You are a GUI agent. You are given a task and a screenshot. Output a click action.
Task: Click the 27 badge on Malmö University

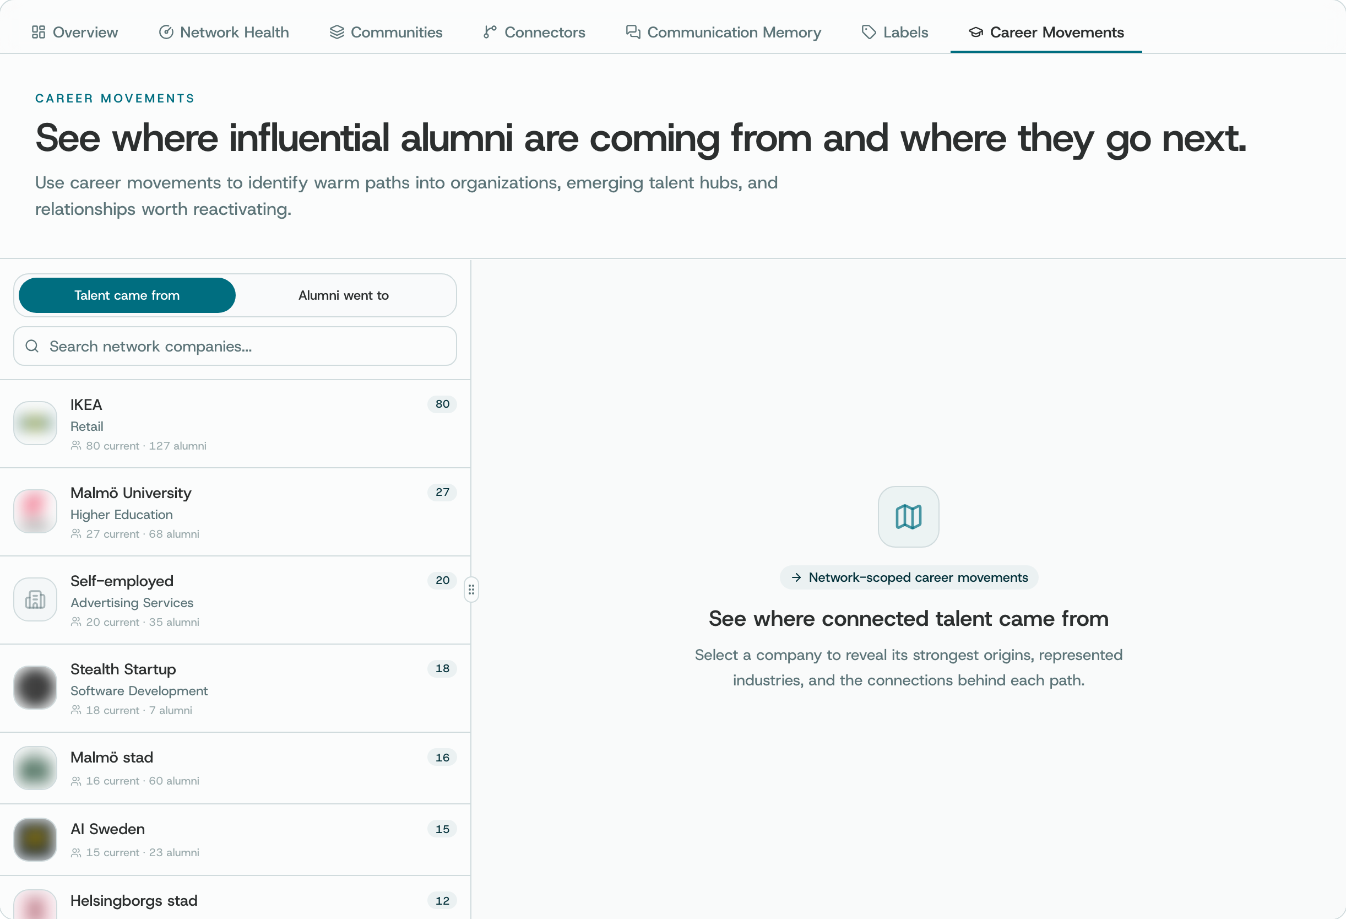pyautogui.click(x=442, y=493)
